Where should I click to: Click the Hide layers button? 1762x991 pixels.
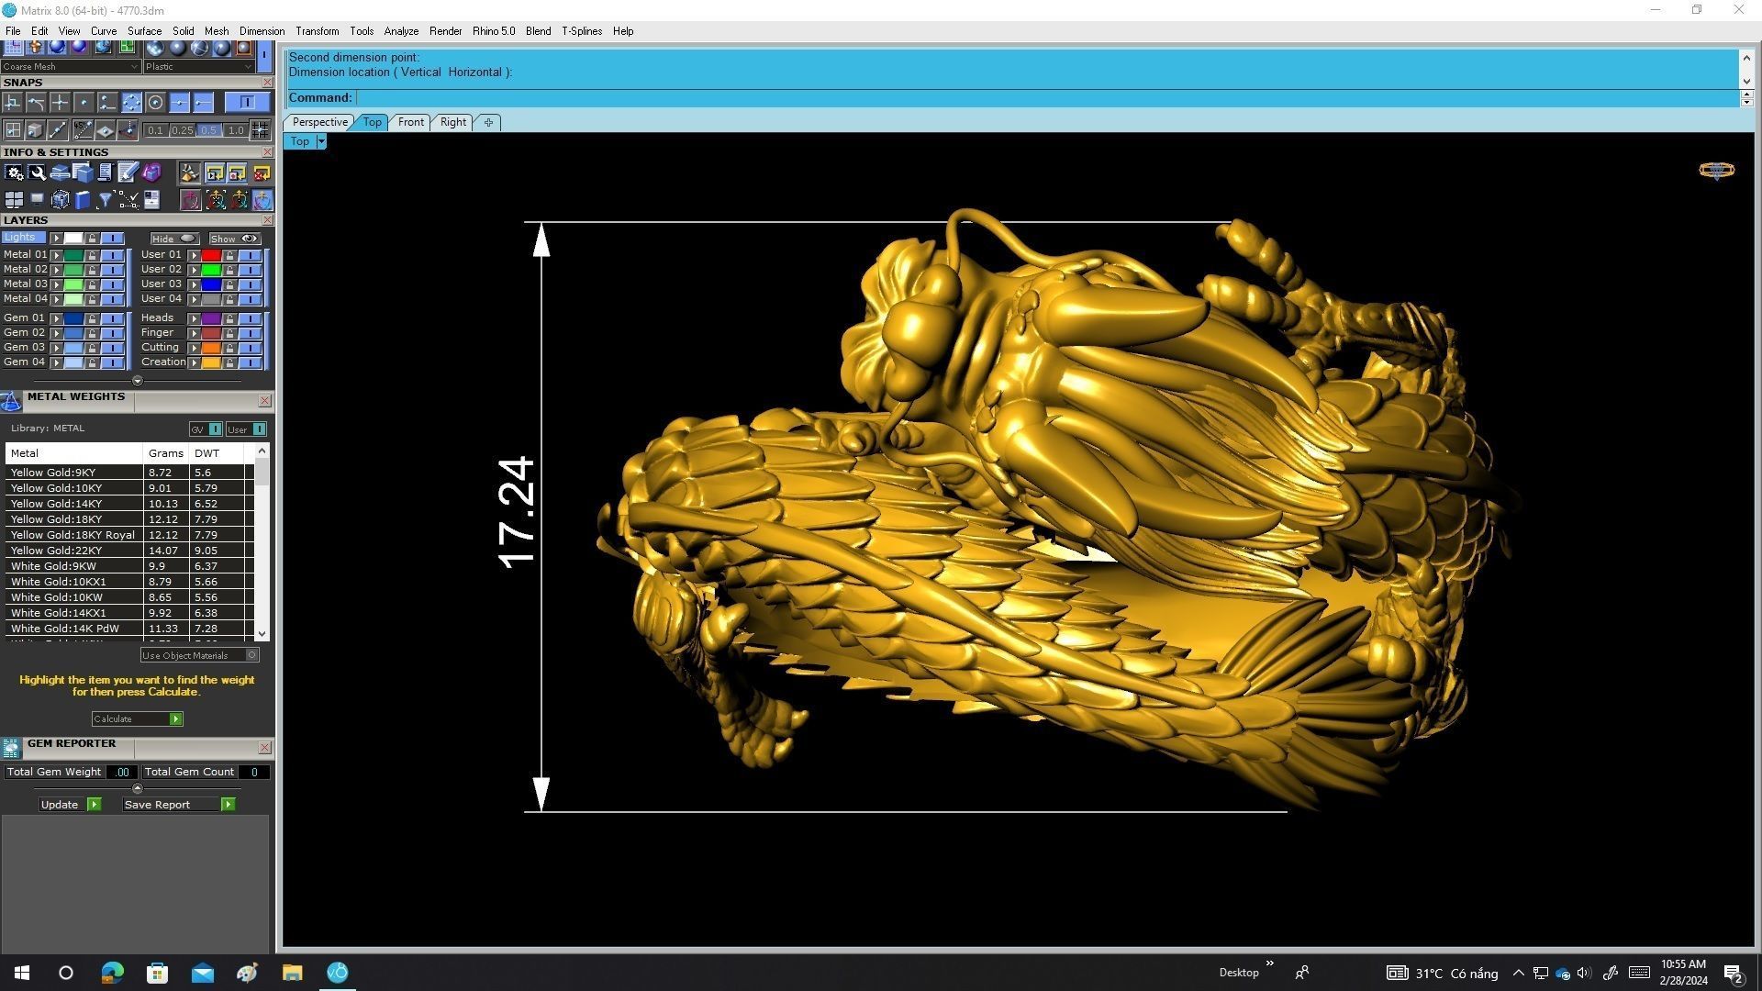174,239
